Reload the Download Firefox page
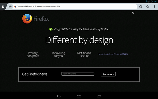 point(141,7)
